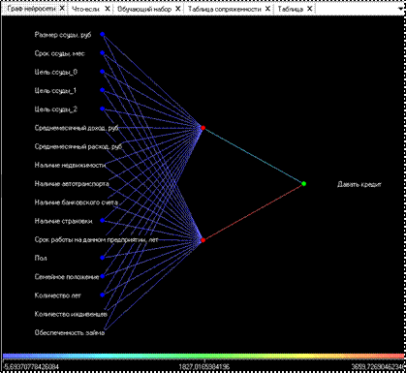Open the Что-если tab
This screenshot has width=406, height=373.
pos(86,9)
